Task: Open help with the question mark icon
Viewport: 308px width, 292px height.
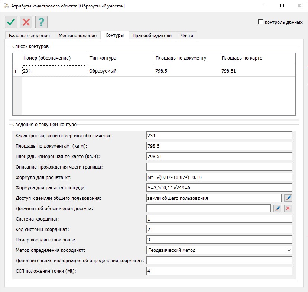Action: pos(41,22)
